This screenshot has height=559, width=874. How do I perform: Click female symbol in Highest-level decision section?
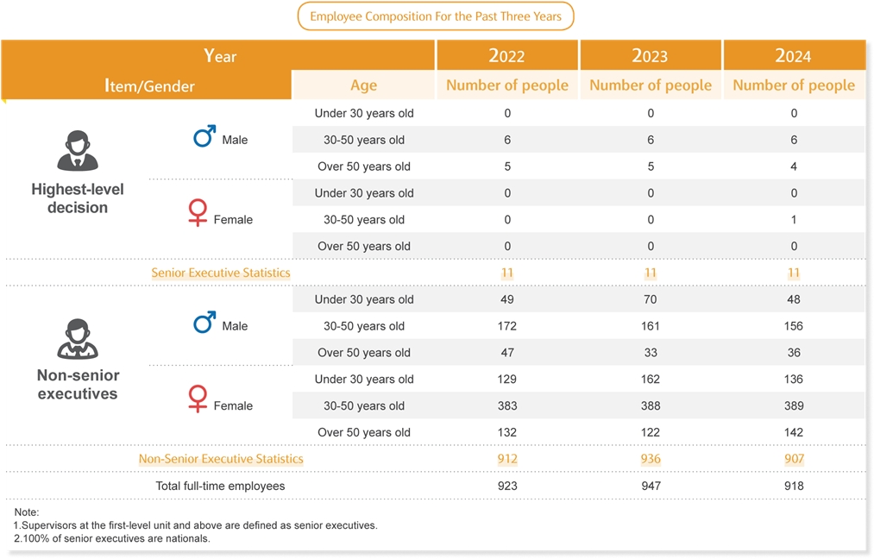198,214
